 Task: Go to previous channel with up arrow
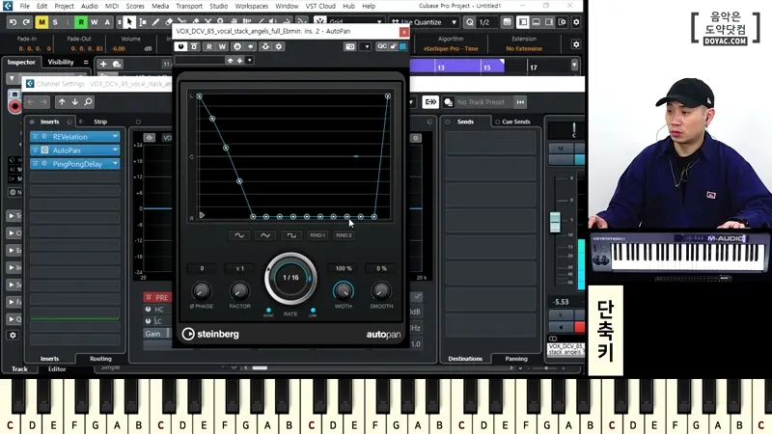point(62,102)
